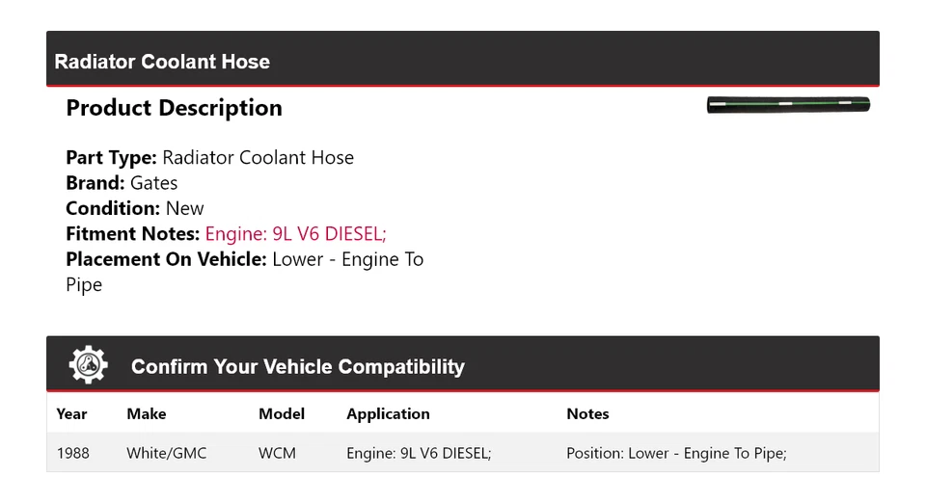Viewport: 926px width, 503px height.
Task: Click the Engine: 9L V6 DIESEL application cell
Action: [x=419, y=453]
